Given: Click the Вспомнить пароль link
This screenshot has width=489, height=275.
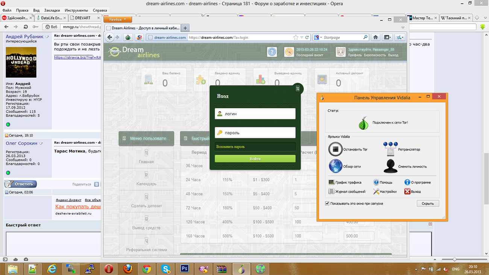Looking at the screenshot, I should click(x=231, y=147).
